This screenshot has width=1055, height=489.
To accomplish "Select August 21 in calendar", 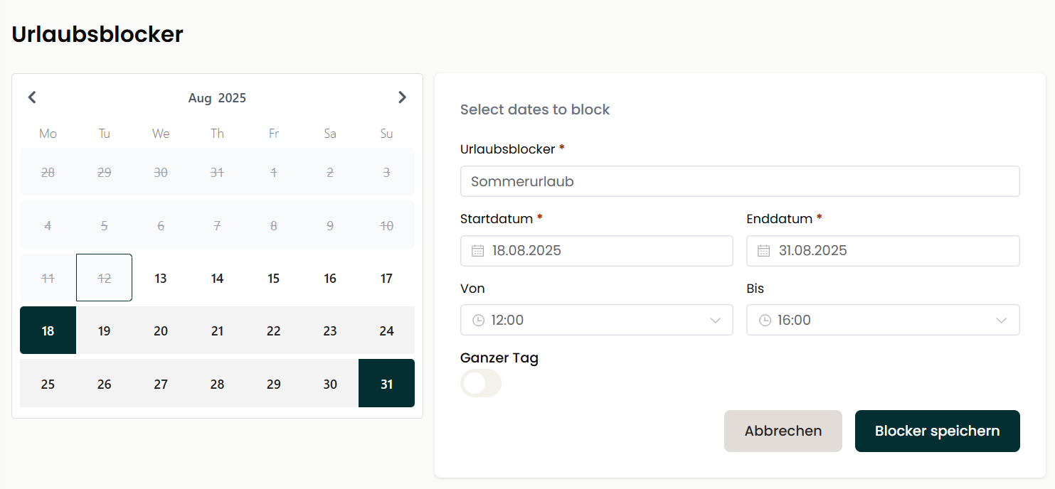I will click(218, 331).
